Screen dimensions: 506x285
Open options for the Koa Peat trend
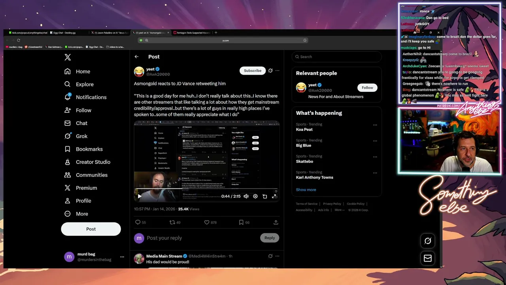375,125
